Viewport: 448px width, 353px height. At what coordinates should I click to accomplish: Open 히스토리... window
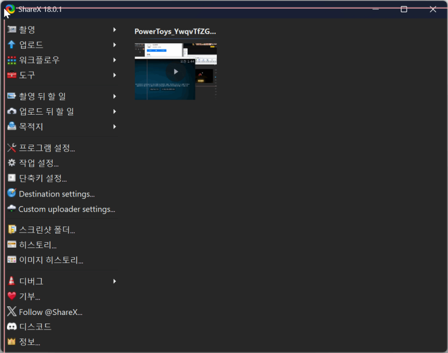tap(62, 245)
